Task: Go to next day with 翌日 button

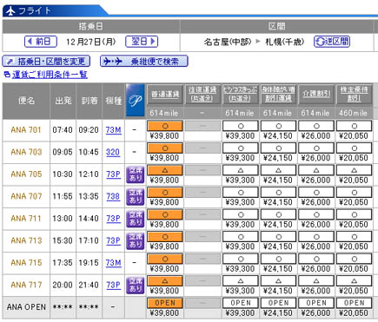Action: pyautogui.click(x=142, y=42)
